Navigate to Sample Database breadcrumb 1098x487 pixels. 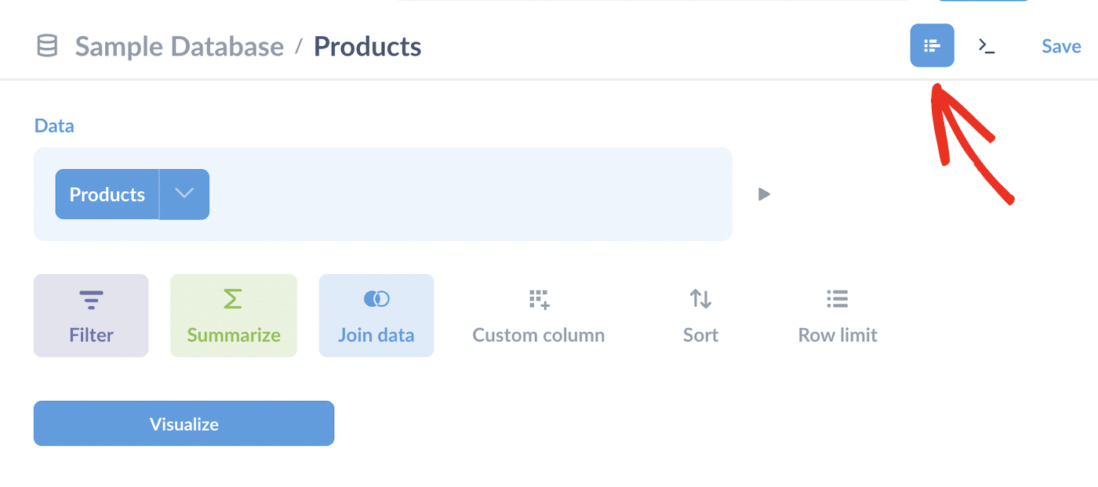click(x=179, y=46)
